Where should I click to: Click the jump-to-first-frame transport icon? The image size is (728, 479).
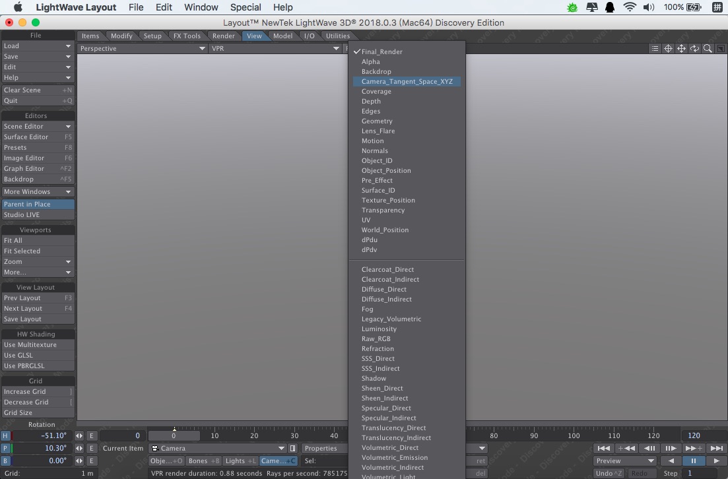click(604, 448)
